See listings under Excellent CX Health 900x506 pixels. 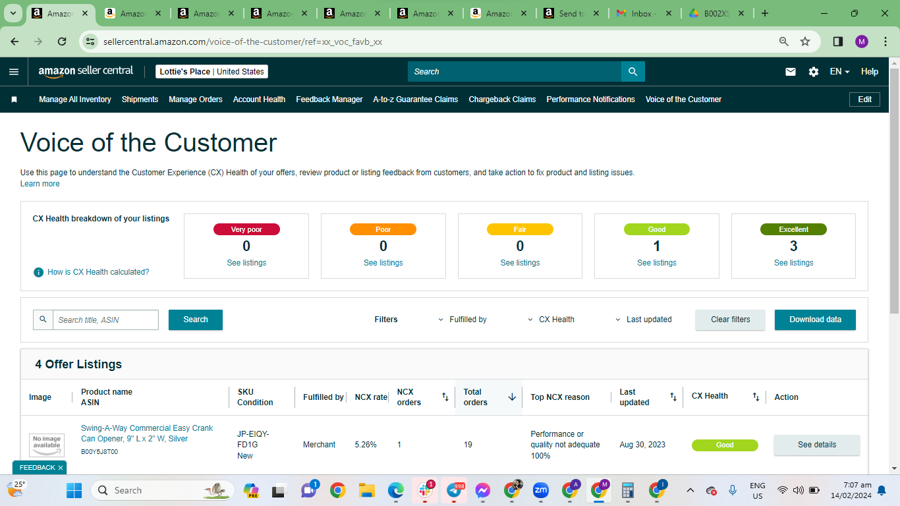(x=794, y=263)
